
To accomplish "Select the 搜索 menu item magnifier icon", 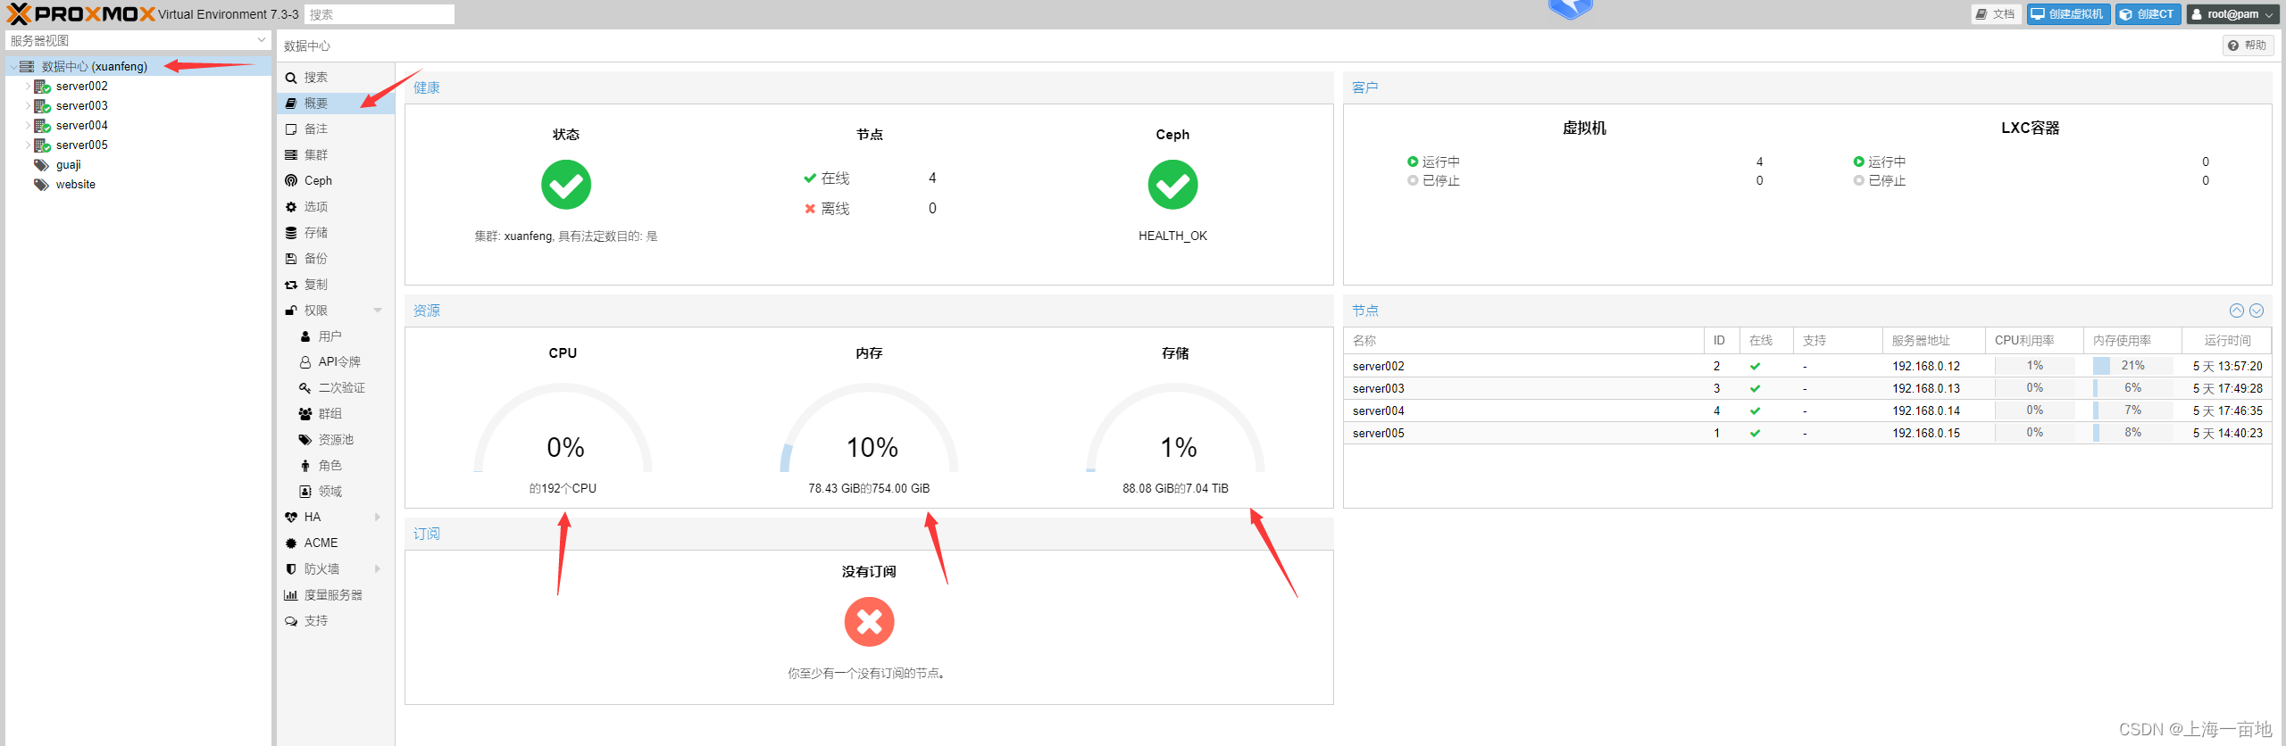I will coord(291,78).
